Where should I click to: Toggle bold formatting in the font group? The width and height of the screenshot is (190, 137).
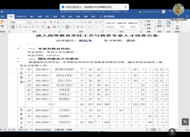13,27
